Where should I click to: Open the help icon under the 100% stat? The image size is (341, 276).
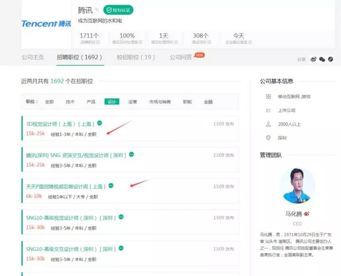coord(141,42)
